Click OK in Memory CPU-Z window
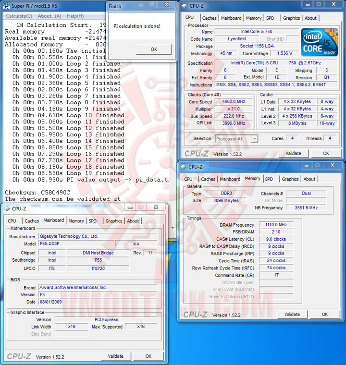Image resolution: width=346 pixels, height=365 pixels. click(325, 315)
